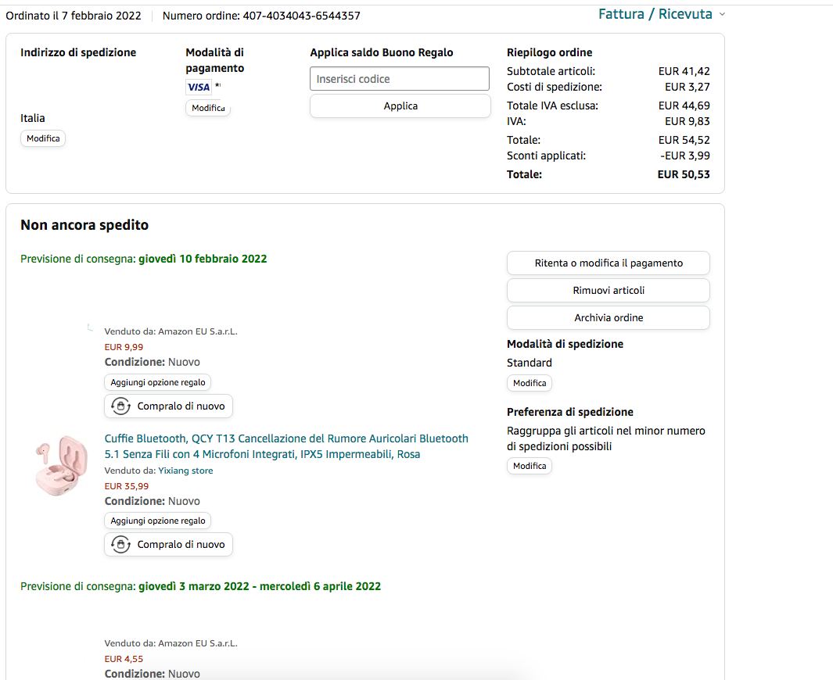
Task: Expand the Fattura / Ricevuta dropdown chevron
Action: [x=721, y=14]
